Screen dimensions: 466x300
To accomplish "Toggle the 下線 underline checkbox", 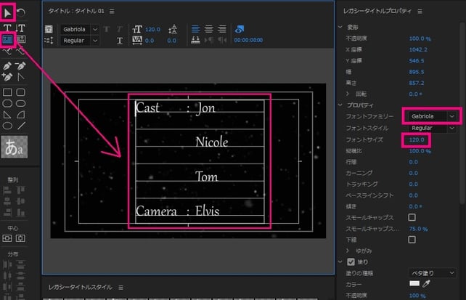I will [412, 239].
